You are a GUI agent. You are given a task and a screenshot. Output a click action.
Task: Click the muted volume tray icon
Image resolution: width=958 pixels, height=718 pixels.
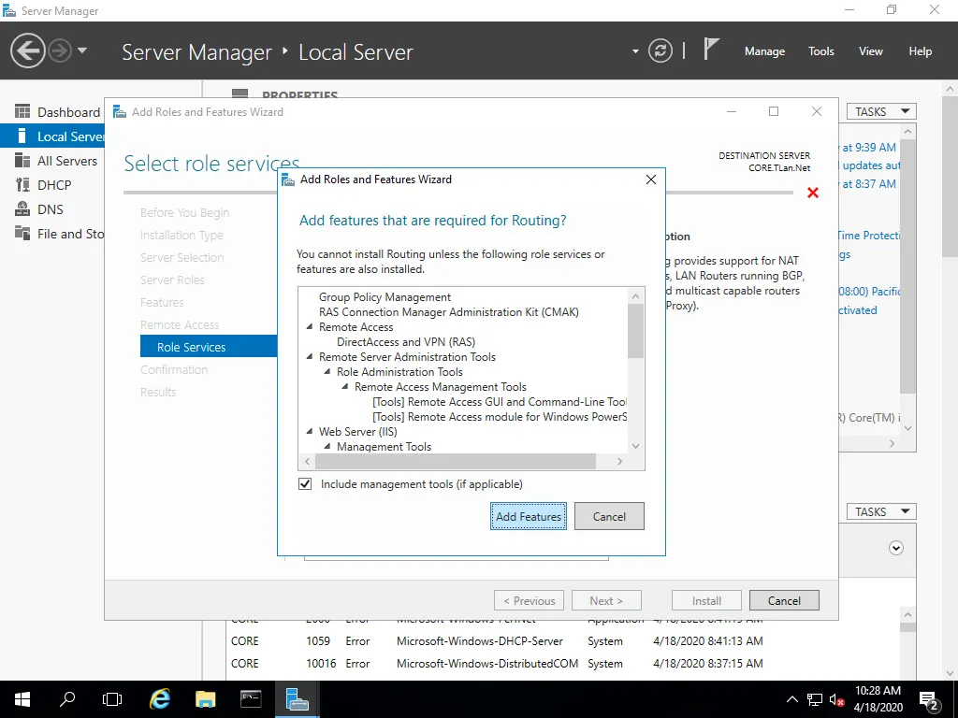[836, 699]
